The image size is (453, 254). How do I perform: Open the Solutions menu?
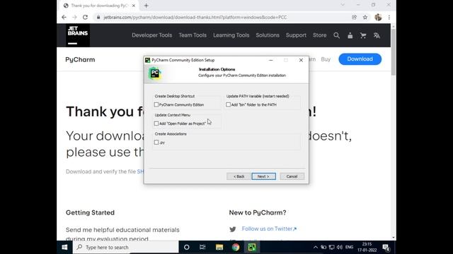[268, 35]
